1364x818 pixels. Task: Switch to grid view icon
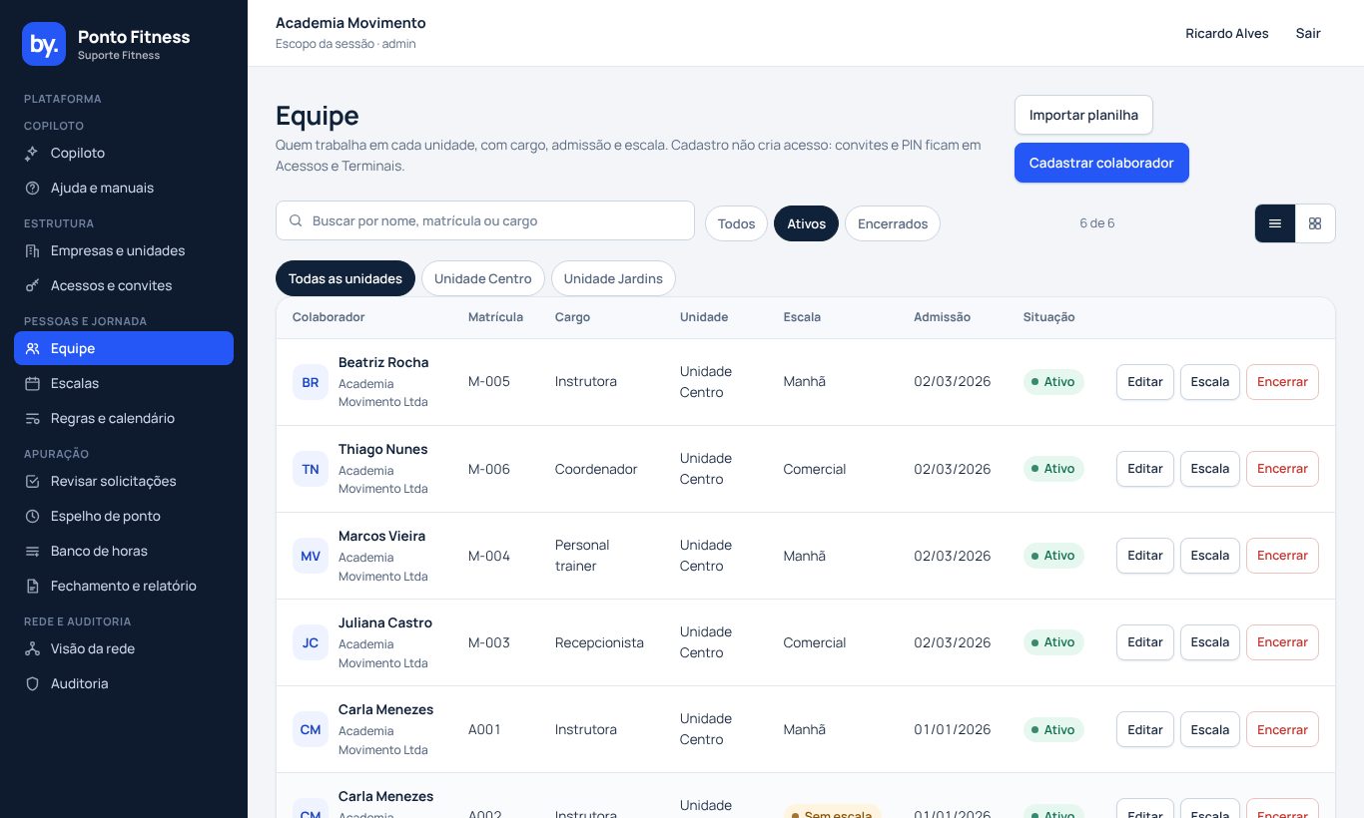[x=1315, y=223]
